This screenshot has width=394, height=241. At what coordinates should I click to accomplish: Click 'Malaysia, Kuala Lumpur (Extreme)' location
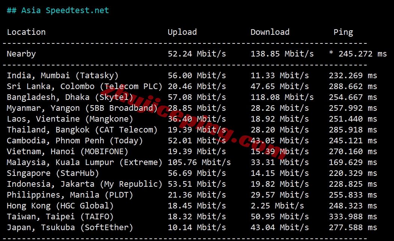85,162
